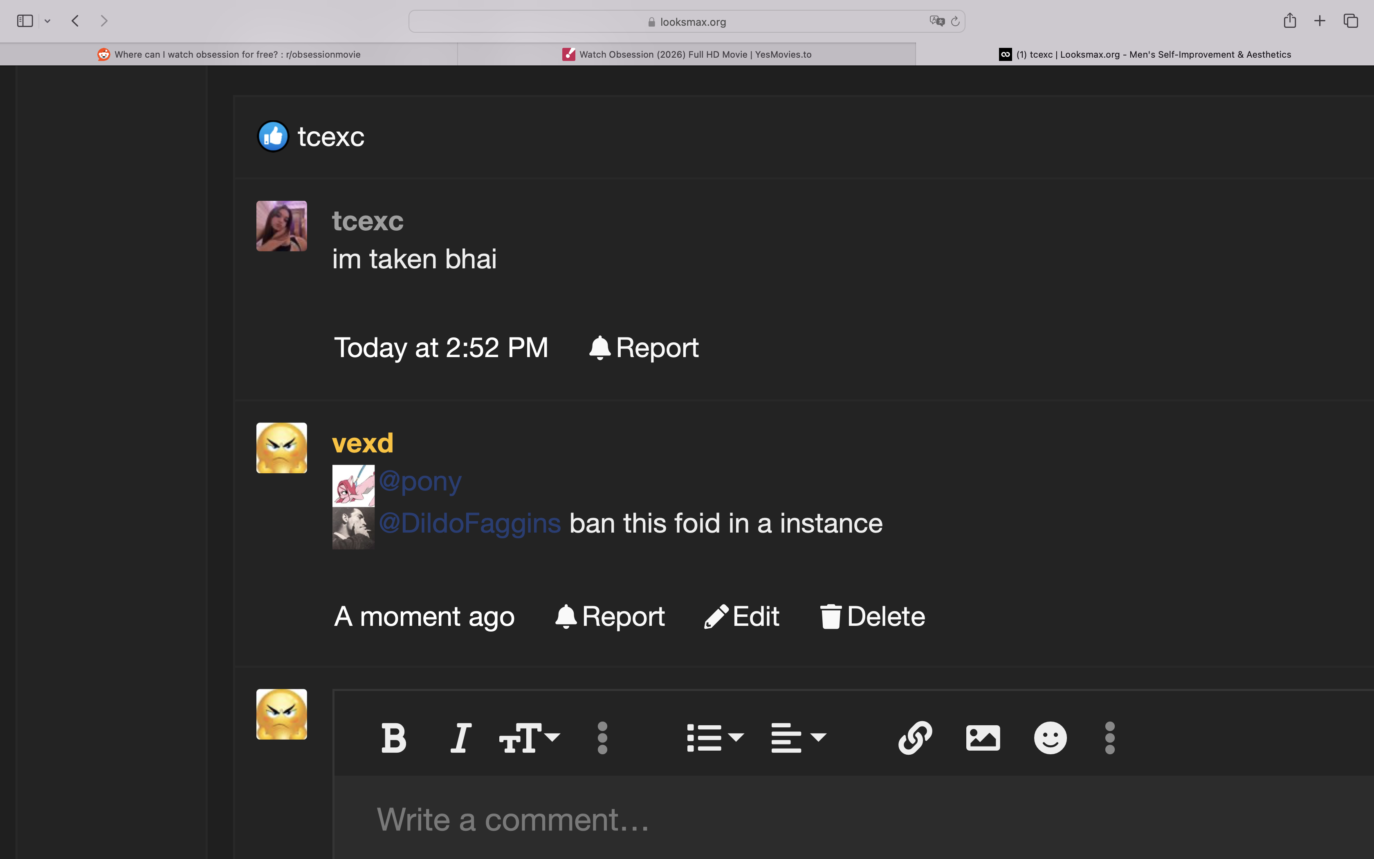Click the Write a comment field
The width and height of the screenshot is (1374, 859).
[853, 818]
